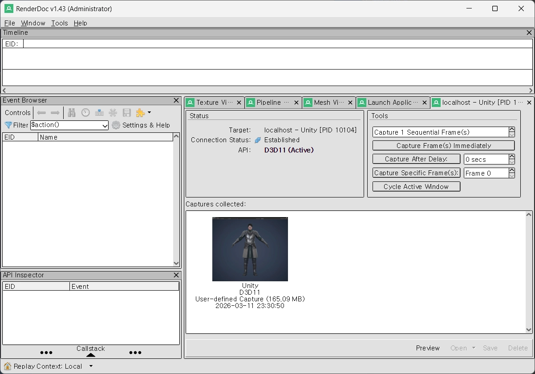535x374 pixels.
Task: Click the Timeline EID bar
Action: pyautogui.click(x=267, y=44)
